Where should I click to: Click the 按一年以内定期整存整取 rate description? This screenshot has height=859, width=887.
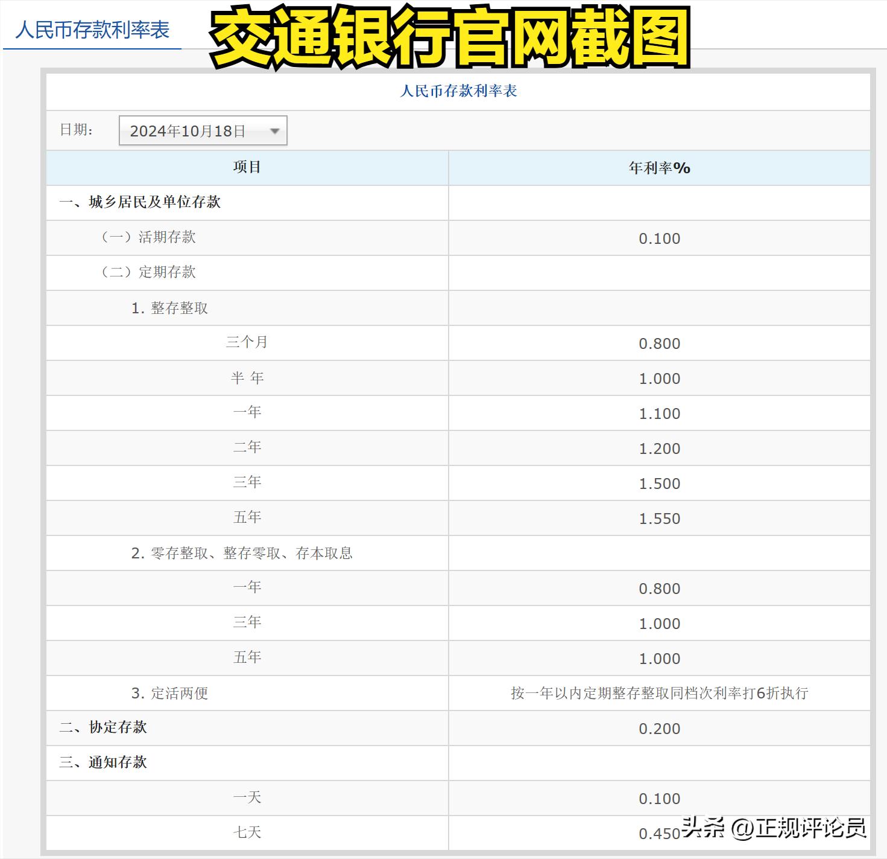pos(659,693)
